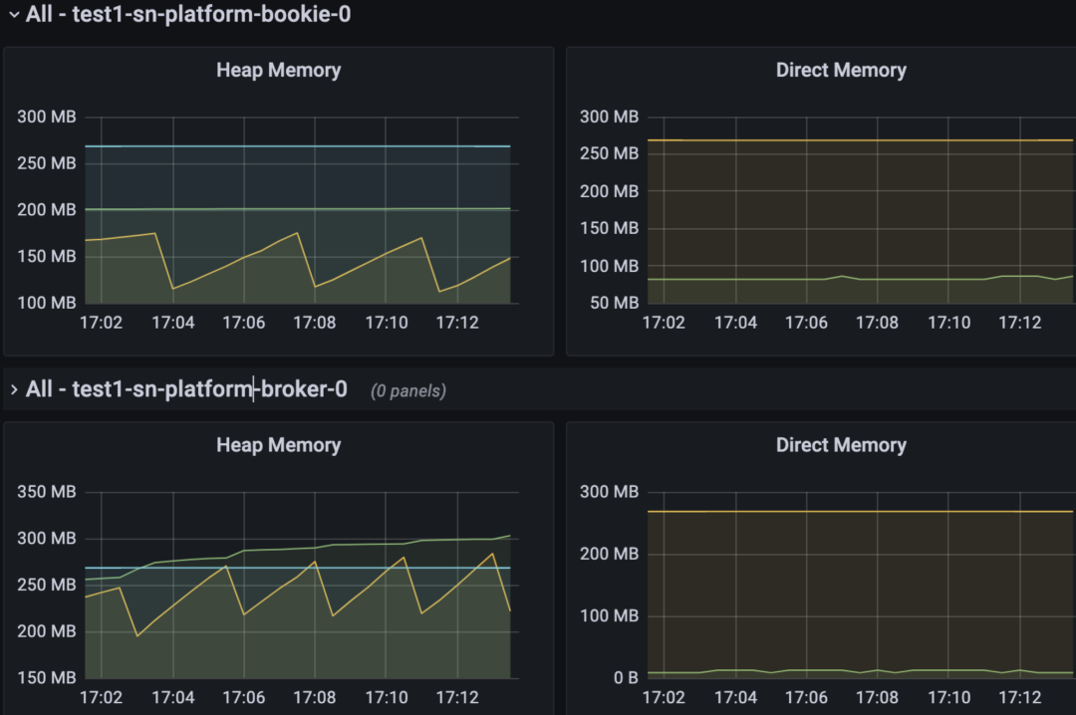Image resolution: width=1076 pixels, height=715 pixels.
Task: Click the green usage line in bookie Direct Memory
Action: [x=861, y=279]
